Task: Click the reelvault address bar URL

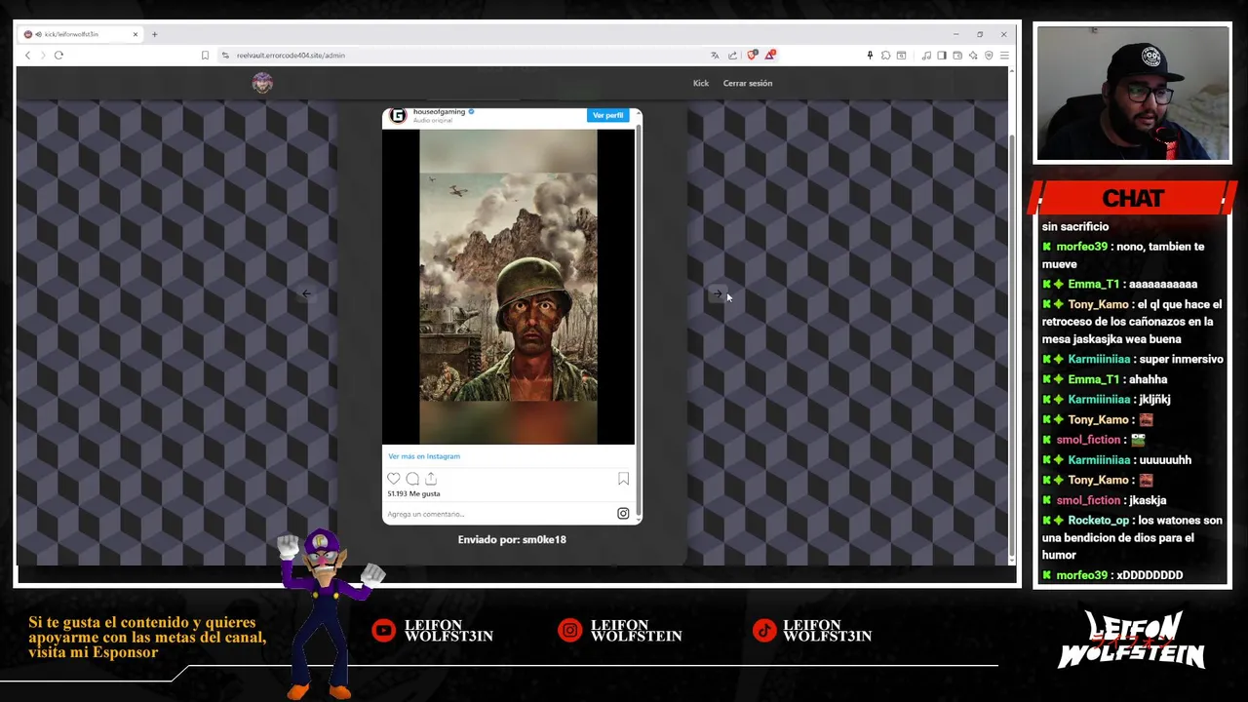Action: pos(291,55)
